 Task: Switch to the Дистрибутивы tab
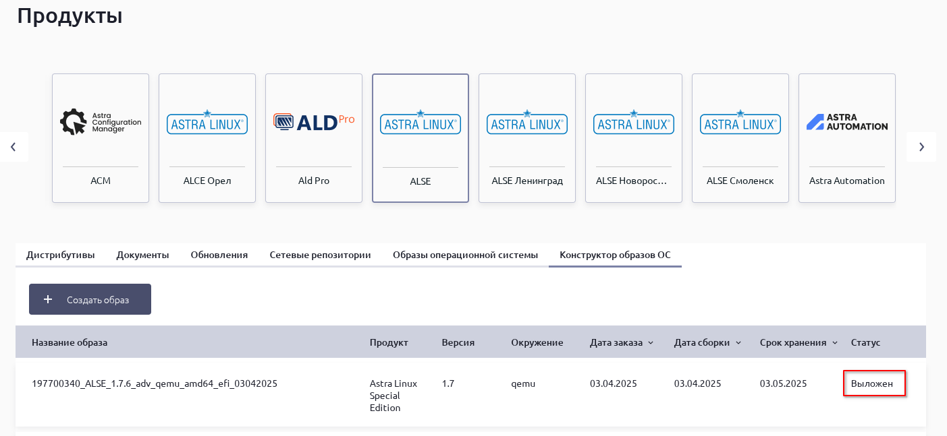pos(60,255)
